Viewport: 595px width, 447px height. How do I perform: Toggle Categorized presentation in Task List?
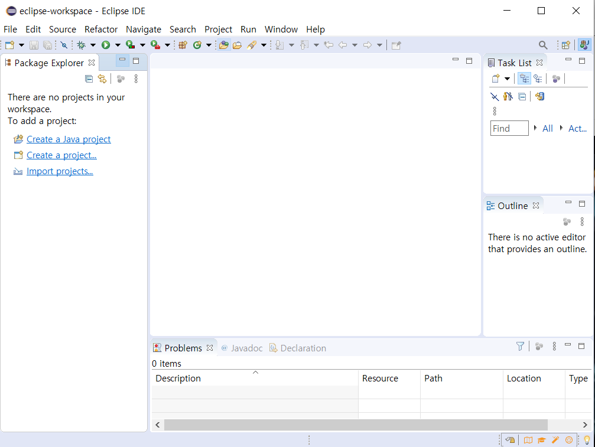tap(525, 79)
